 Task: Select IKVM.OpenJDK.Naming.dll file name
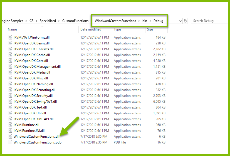tap(33, 84)
